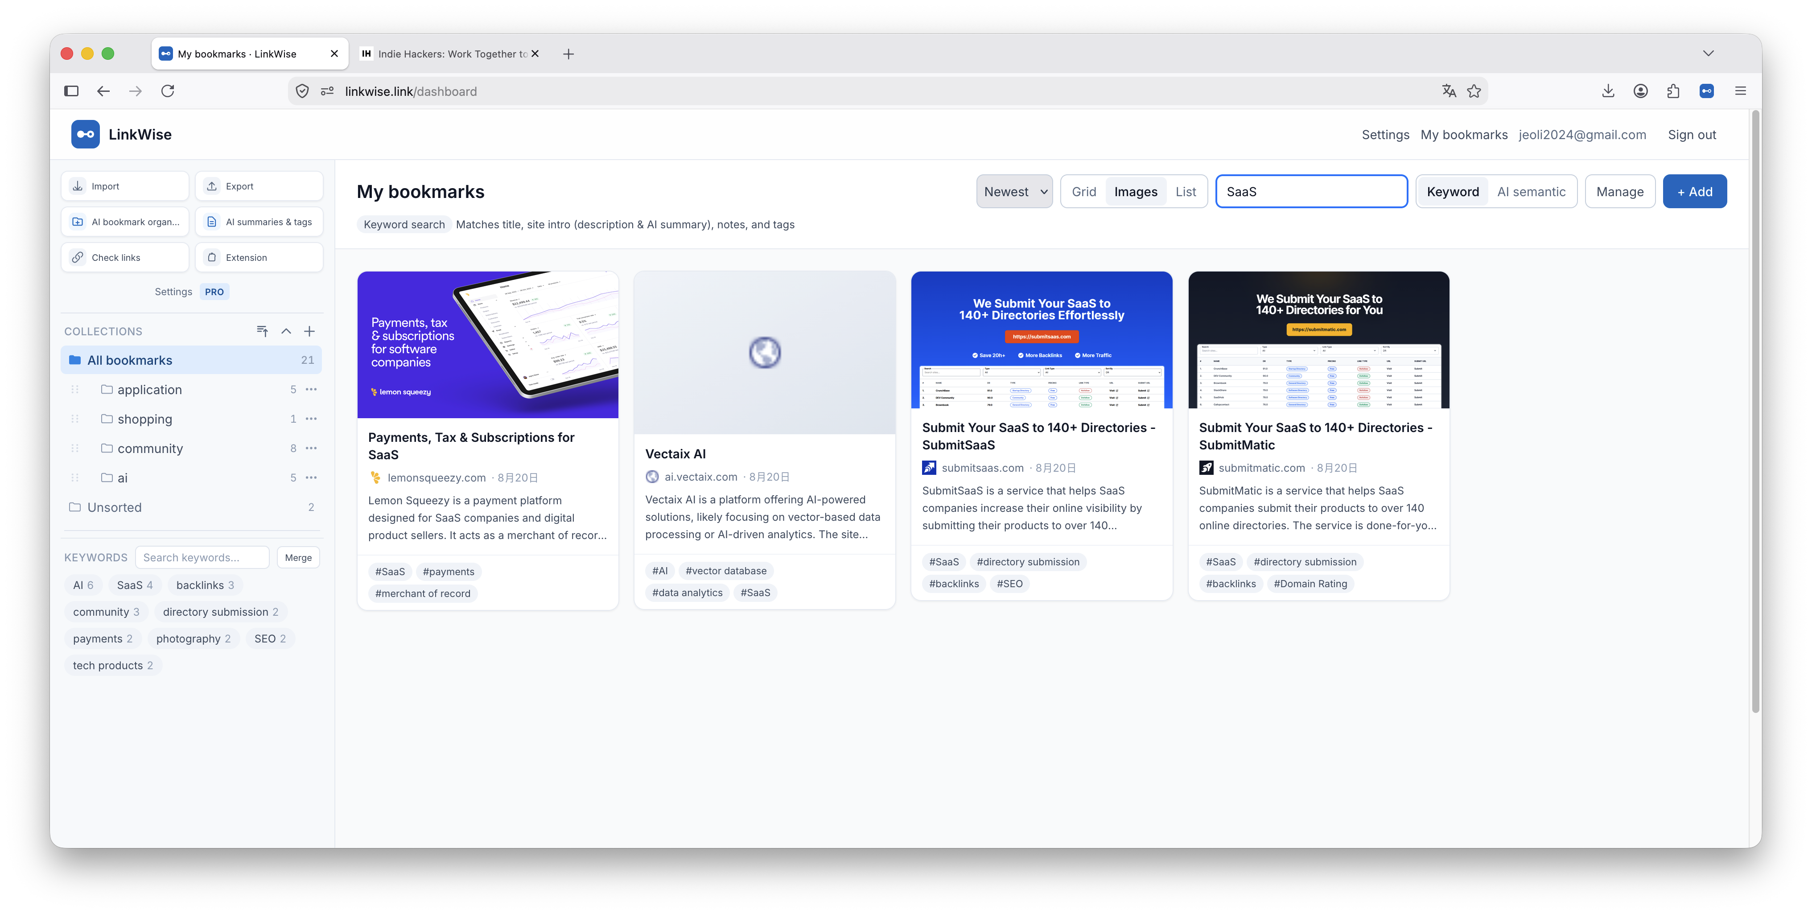Open Settings in the top navigation
Image resolution: width=1812 pixels, height=914 pixels.
pyautogui.click(x=1385, y=134)
